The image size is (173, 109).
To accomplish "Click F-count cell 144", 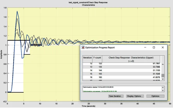I will (x=100, y=70).
